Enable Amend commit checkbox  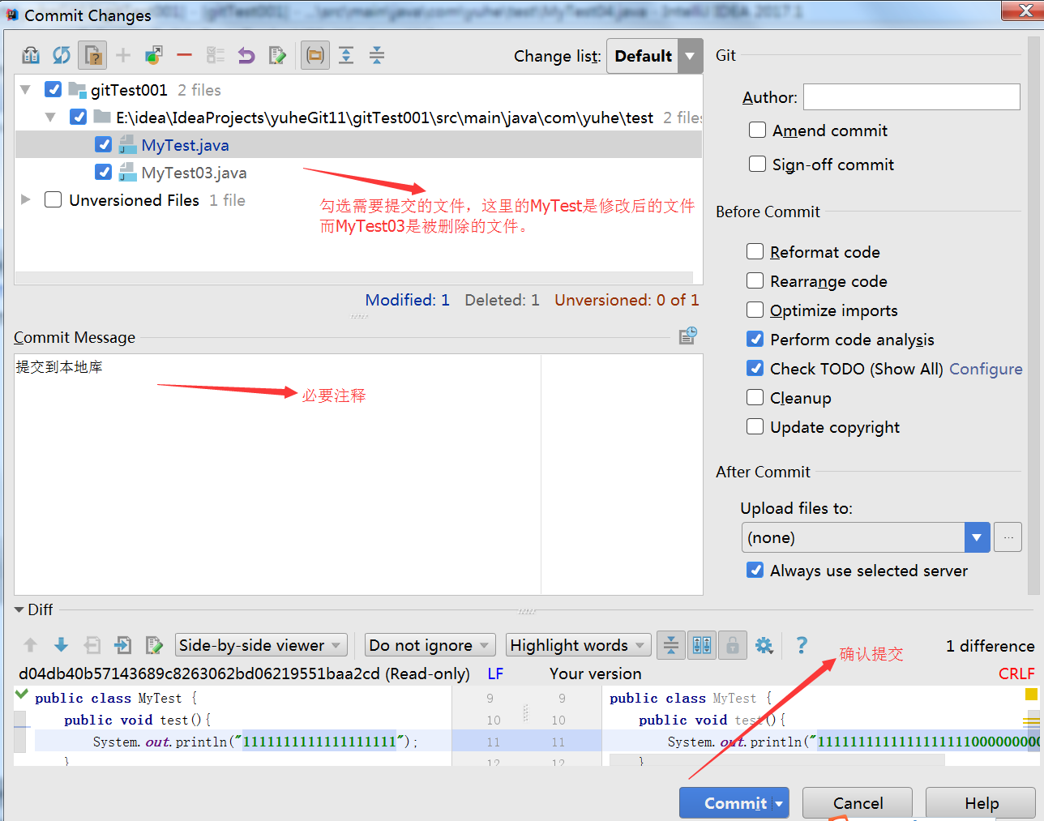point(758,130)
